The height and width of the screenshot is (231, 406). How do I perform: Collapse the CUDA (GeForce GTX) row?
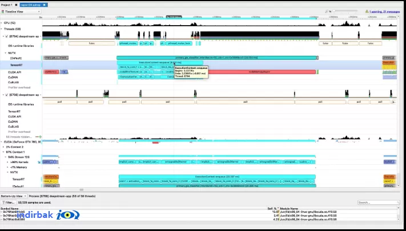[x=2, y=142]
